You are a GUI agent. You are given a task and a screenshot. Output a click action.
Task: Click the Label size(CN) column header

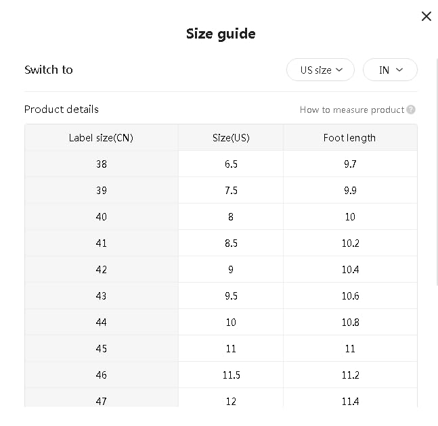pos(101,138)
